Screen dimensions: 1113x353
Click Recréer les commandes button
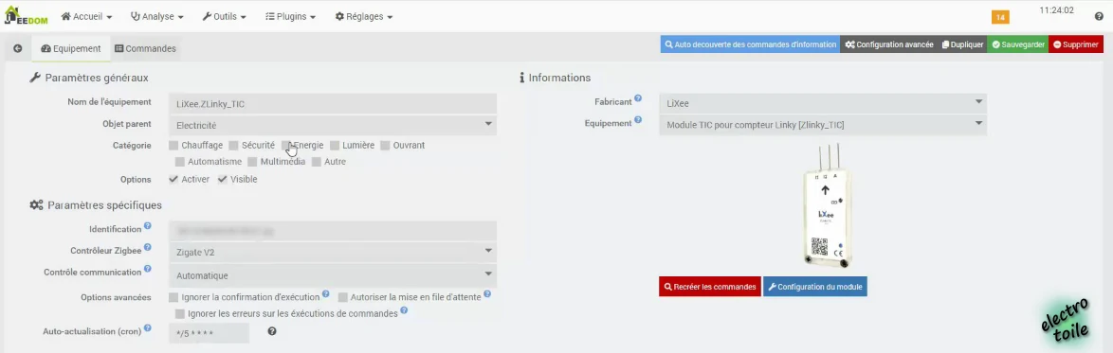tap(710, 287)
